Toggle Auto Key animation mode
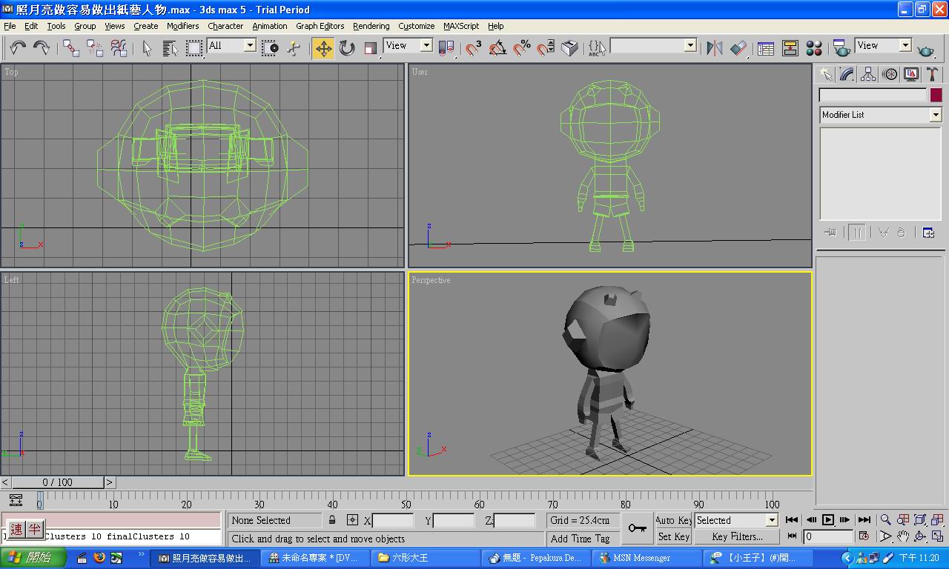Screen dimensions: 949x569 click(673, 520)
